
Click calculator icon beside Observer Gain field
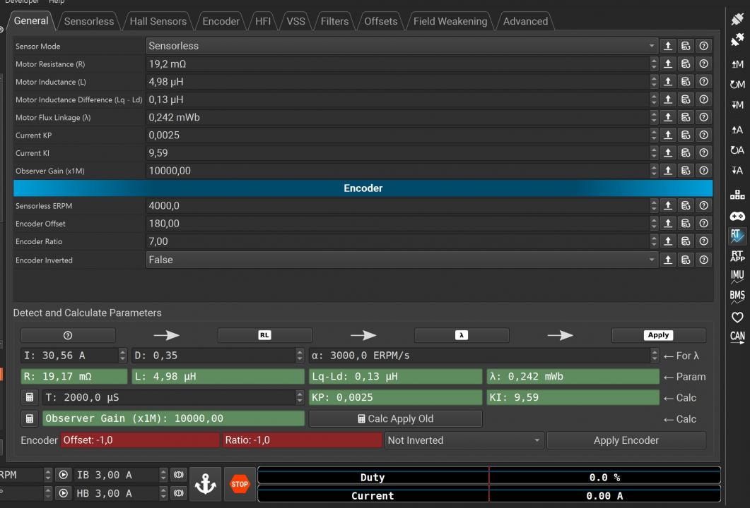point(30,419)
